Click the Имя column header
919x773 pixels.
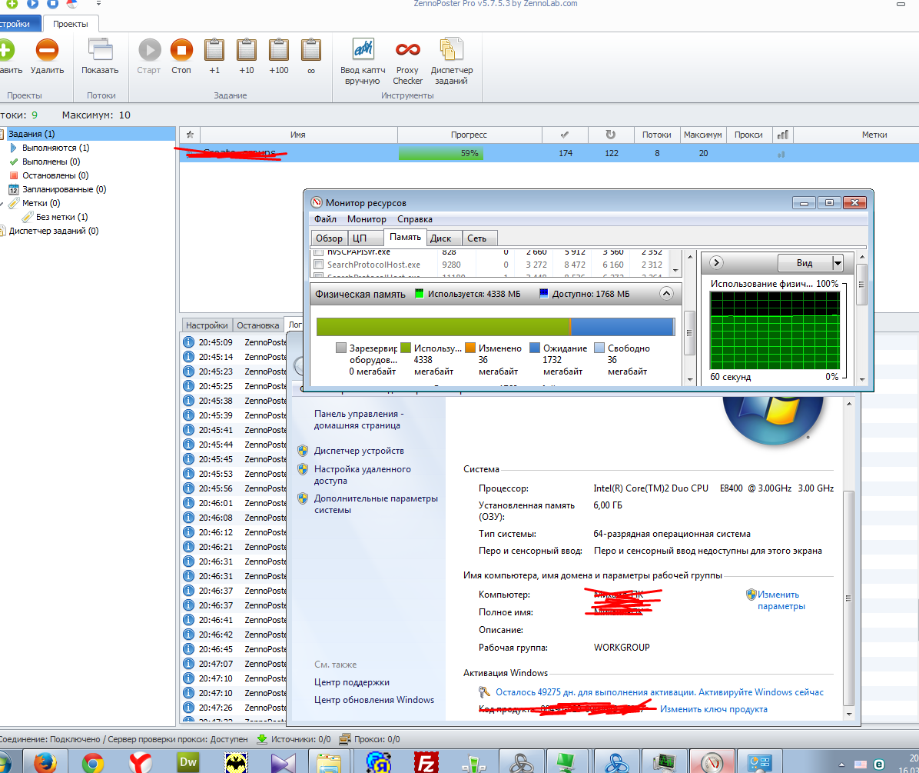298,135
